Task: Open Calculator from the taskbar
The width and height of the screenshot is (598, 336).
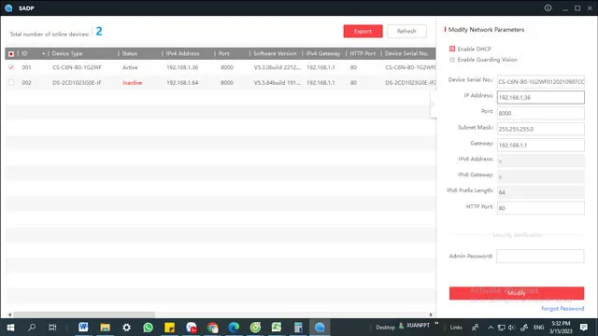Action: click(x=298, y=328)
